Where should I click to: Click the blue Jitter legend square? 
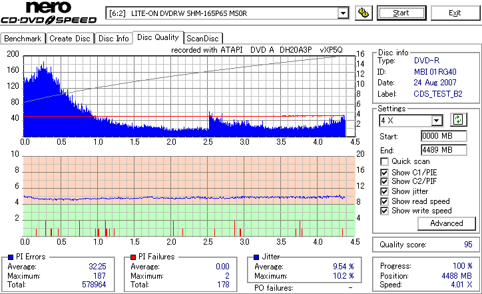click(x=256, y=257)
